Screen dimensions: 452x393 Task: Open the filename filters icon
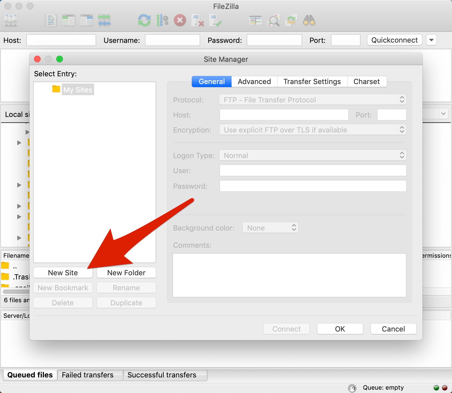[x=256, y=20]
